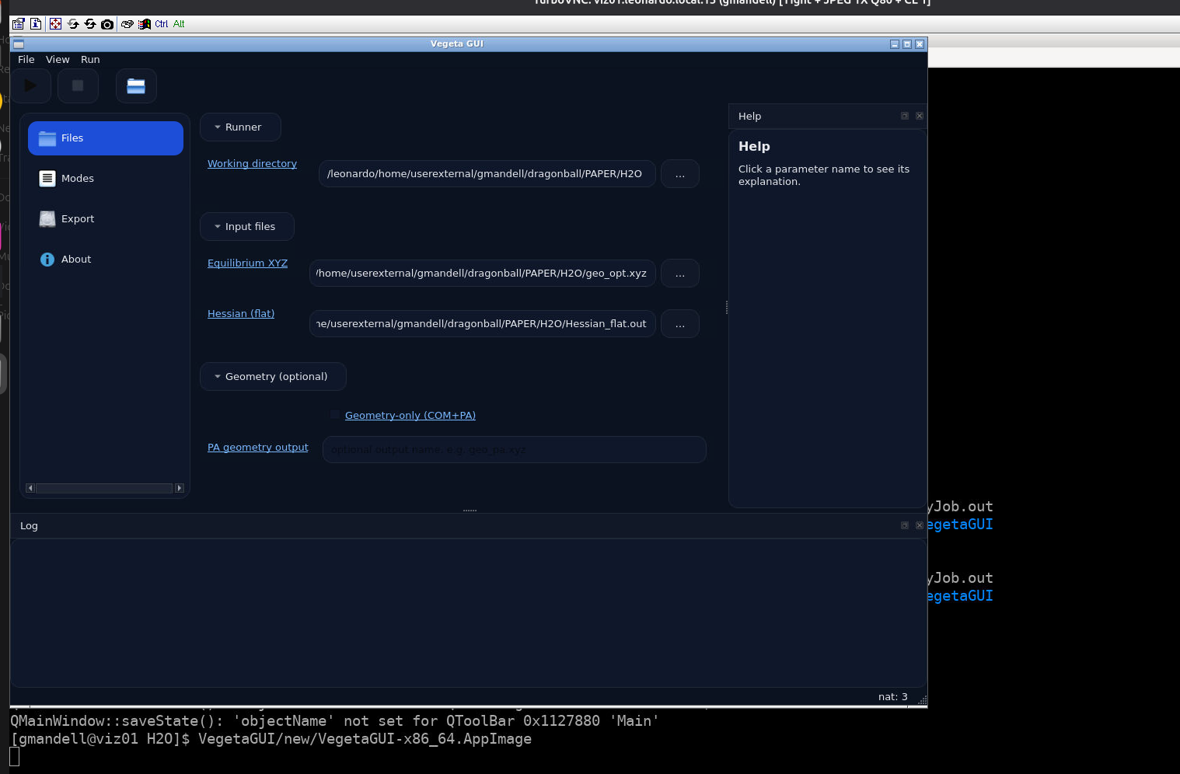
Task: Minimize the Vegeta GUI window
Action: [895, 44]
